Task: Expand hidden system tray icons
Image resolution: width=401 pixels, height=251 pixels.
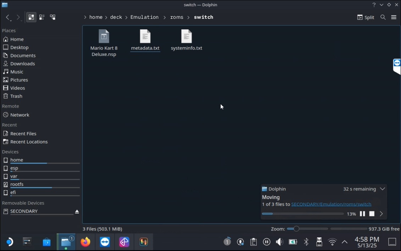Action: tap(345, 242)
